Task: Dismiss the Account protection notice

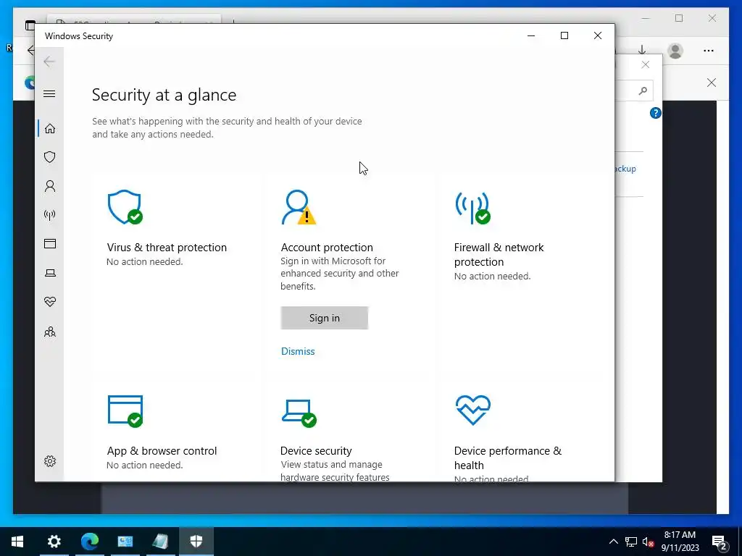Action: point(298,351)
